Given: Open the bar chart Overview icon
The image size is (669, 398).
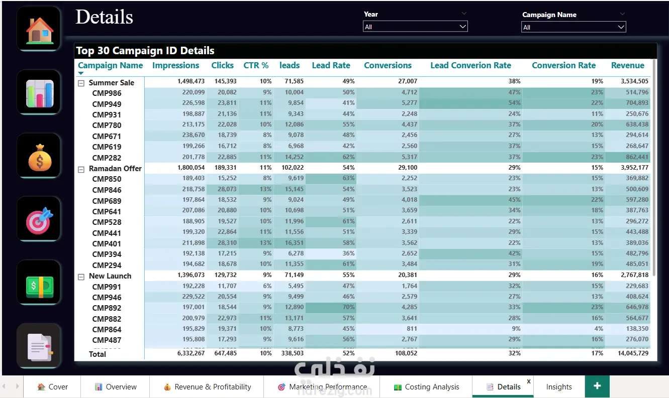Looking at the screenshot, I should (x=39, y=92).
